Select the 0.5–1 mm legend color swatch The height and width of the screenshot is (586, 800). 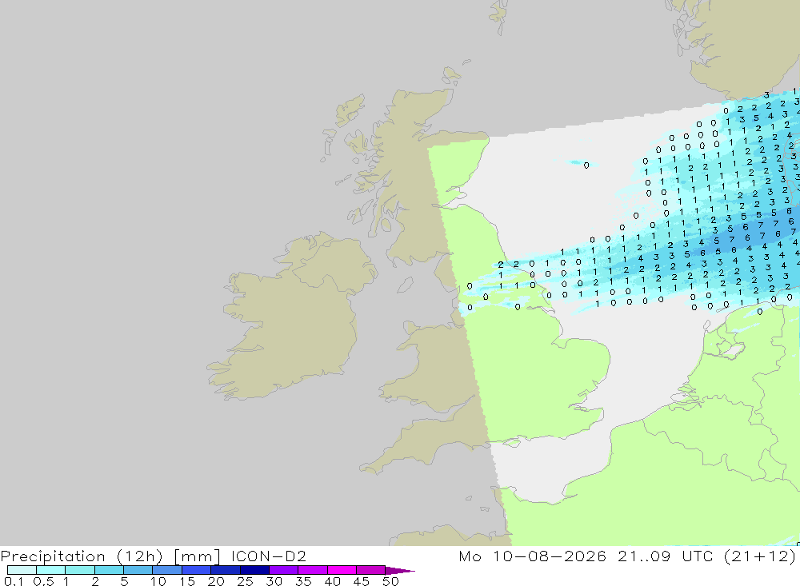(51, 570)
